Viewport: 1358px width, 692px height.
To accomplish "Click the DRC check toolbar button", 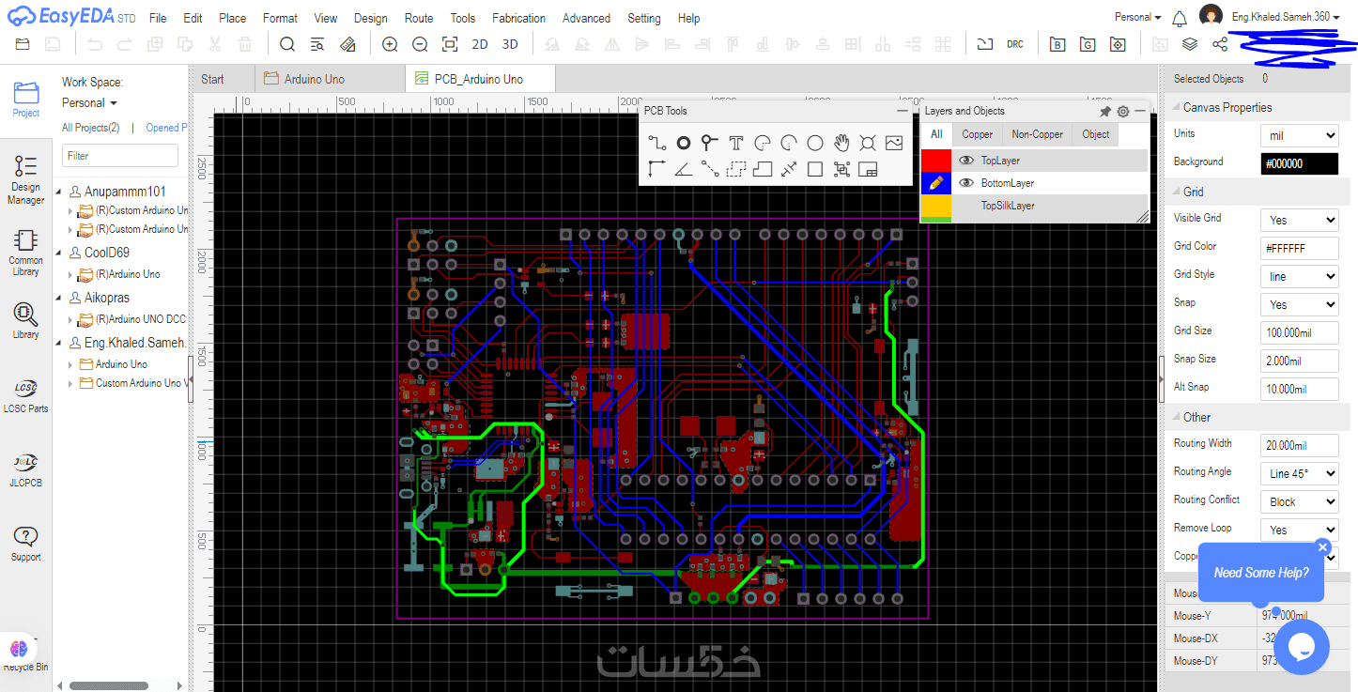I will [x=1015, y=44].
